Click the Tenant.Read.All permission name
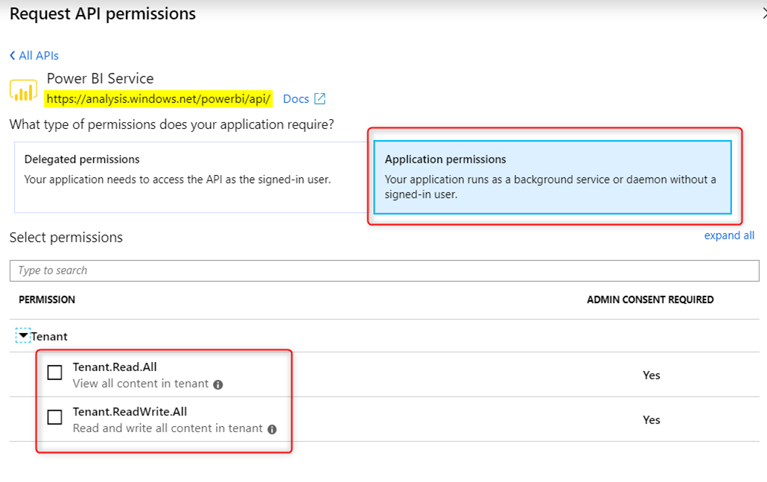This screenshot has height=482, width=767. tap(115, 367)
